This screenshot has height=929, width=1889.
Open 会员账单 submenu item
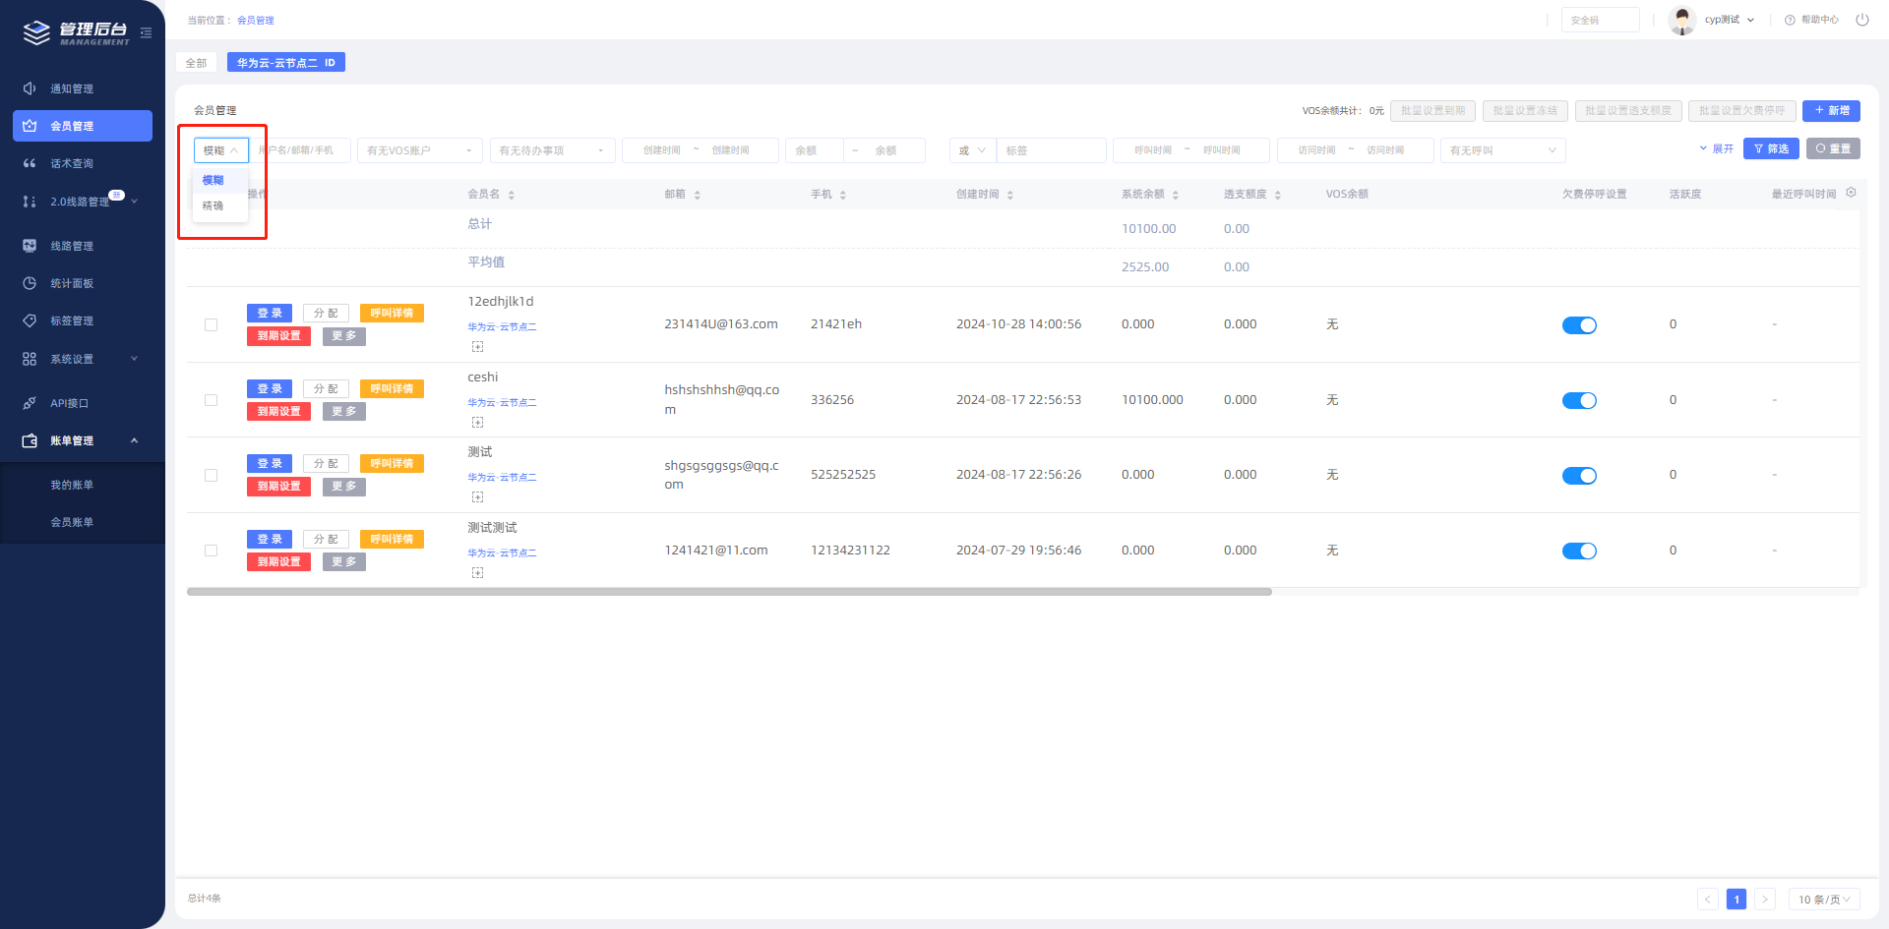[72, 522]
